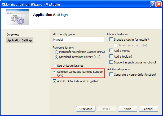Select Application Settings in sidebar

pyautogui.click(x=20, y=40)
